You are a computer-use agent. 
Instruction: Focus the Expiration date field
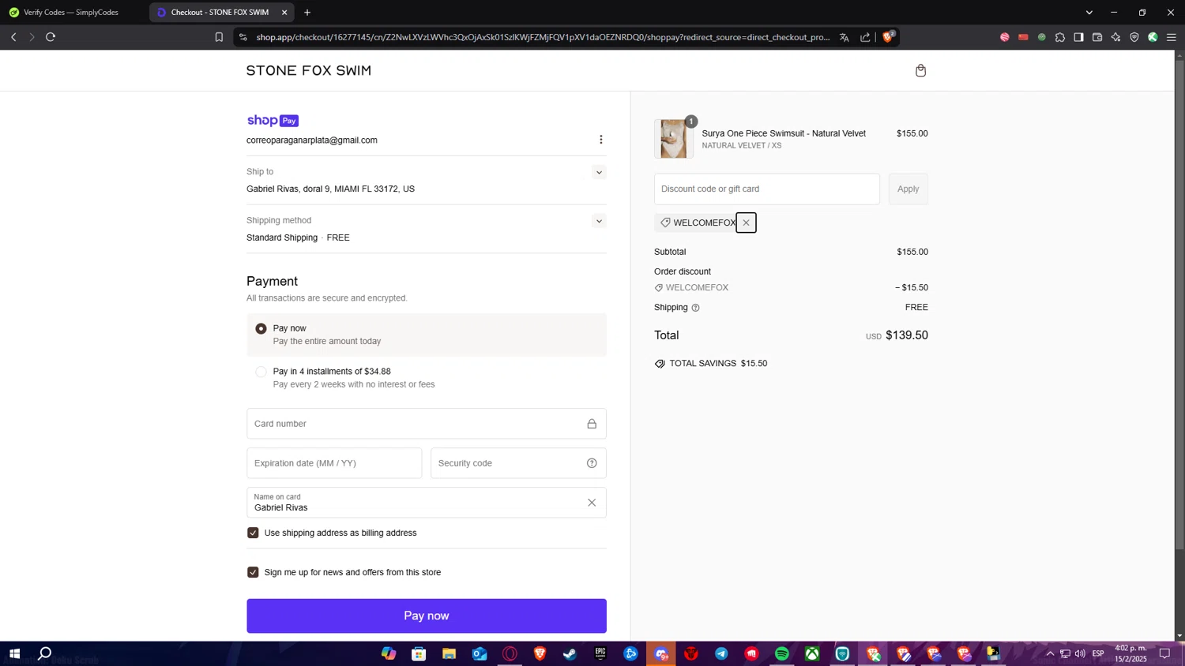click(x=334, y=463)
